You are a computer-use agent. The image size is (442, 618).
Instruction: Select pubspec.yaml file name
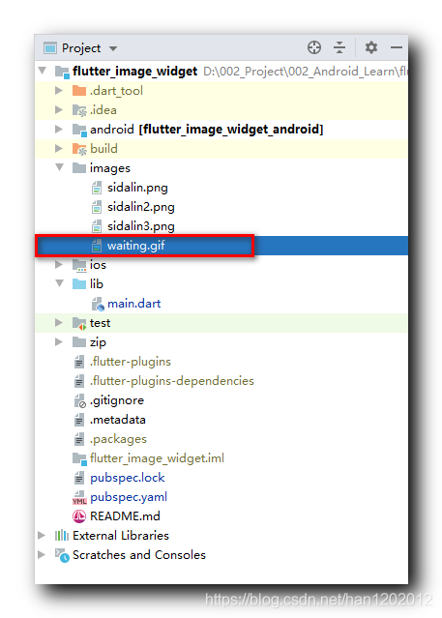click(129, 497)
